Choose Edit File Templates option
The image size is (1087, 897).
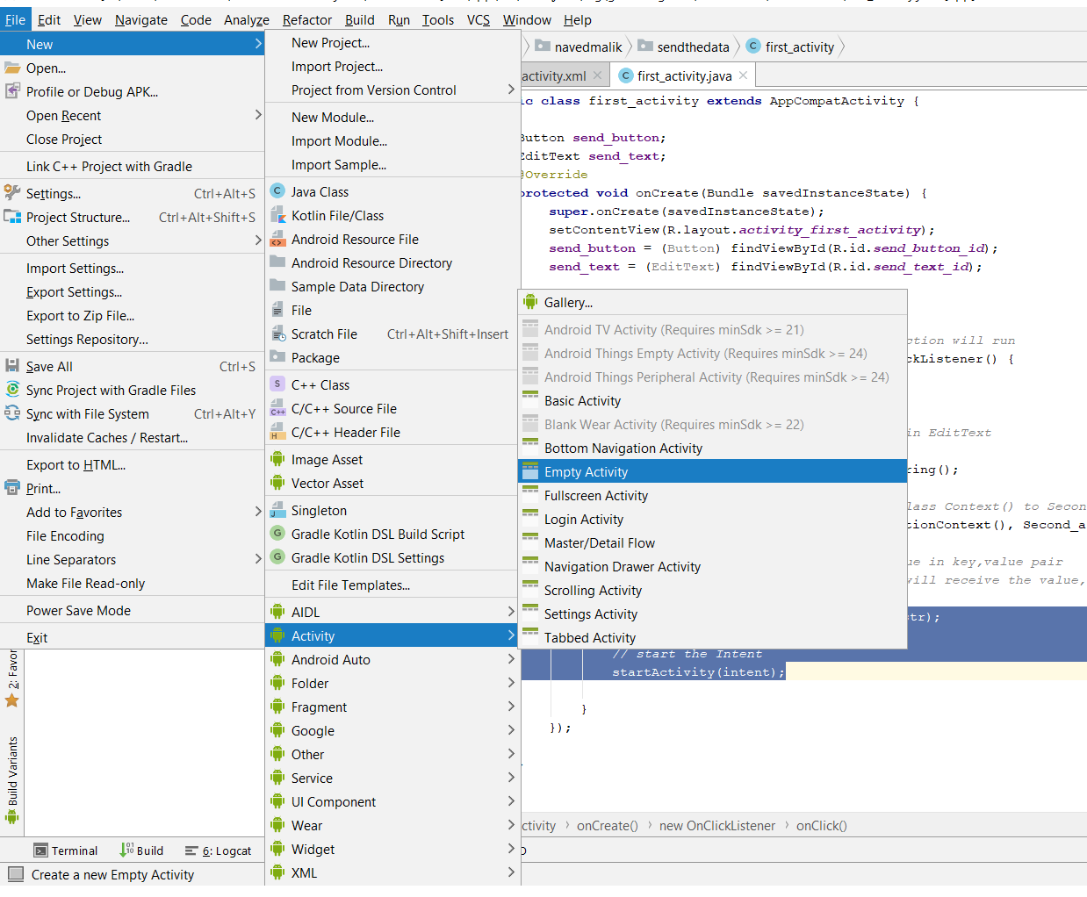click(x=392, y=585)
